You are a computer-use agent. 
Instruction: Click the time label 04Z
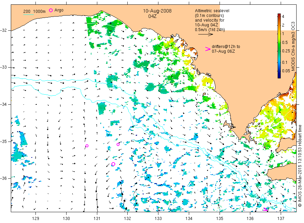(152, 16)
